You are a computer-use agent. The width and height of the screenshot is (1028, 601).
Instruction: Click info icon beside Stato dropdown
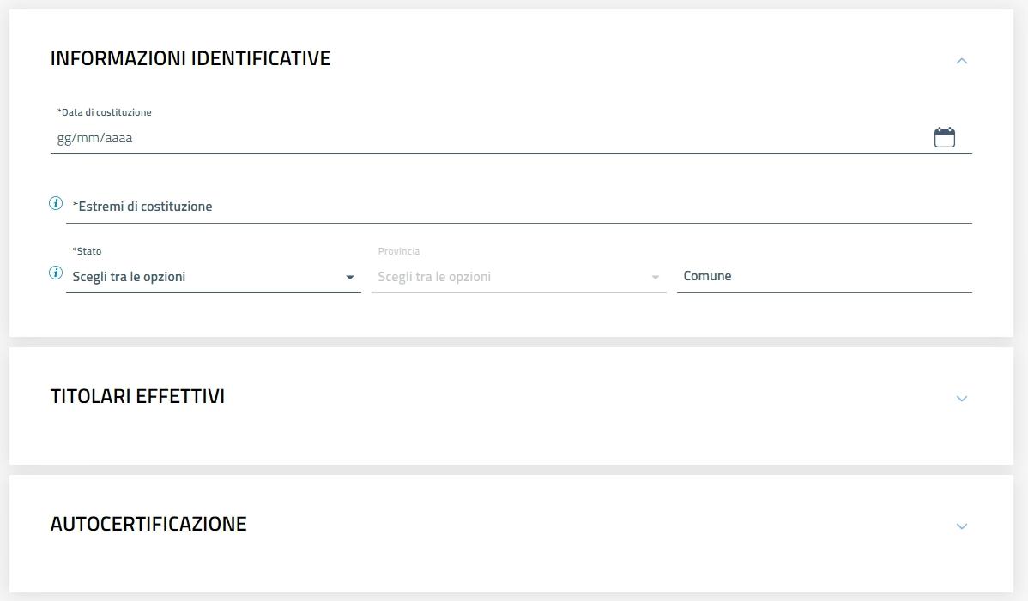(56, 273)
